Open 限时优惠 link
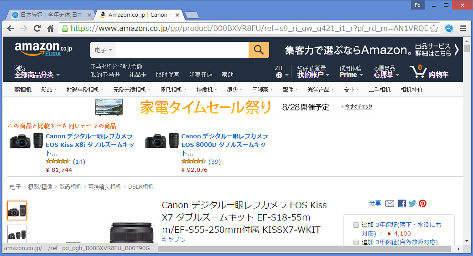Image resolution: width=473 pixels, height=256 pixels. pos(168,75)
